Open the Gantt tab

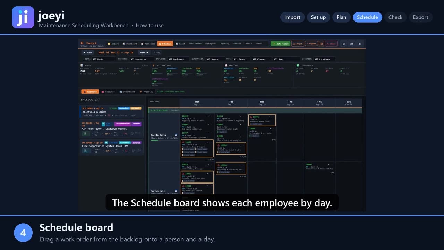pyautogui.click(x=180, y=44)
